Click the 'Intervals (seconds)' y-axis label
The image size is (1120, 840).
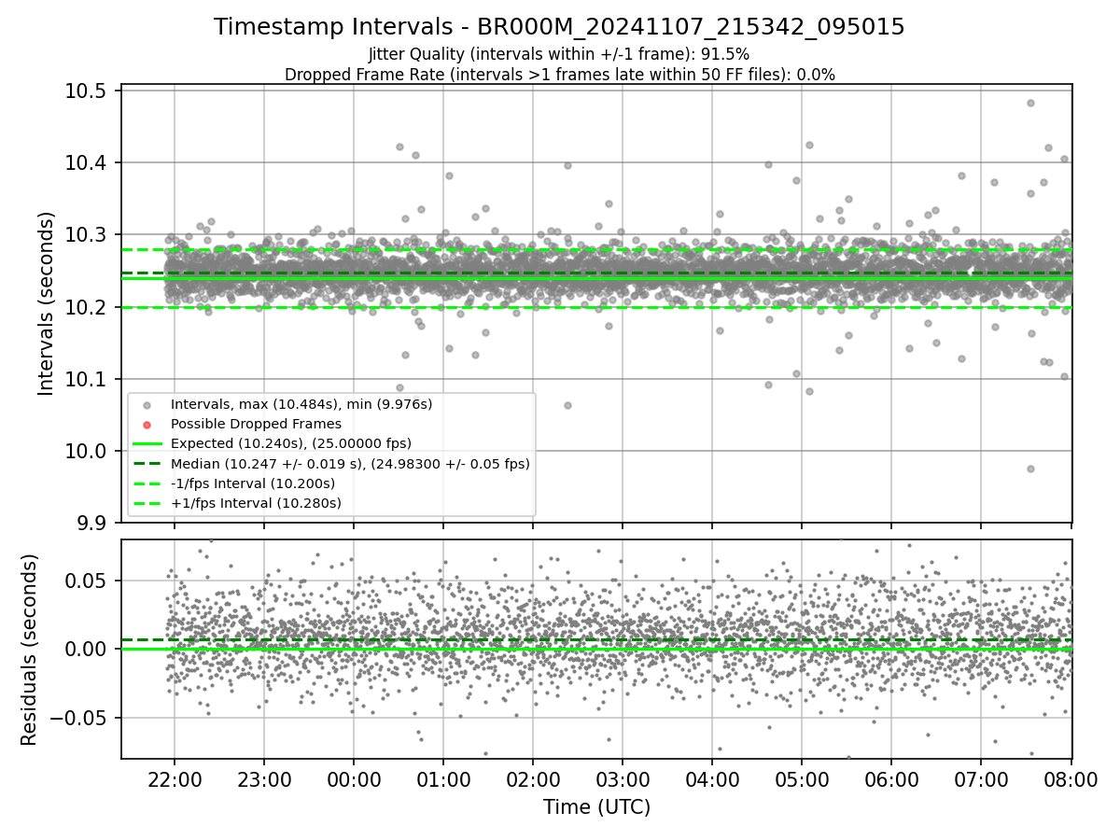tap(47, 303)
